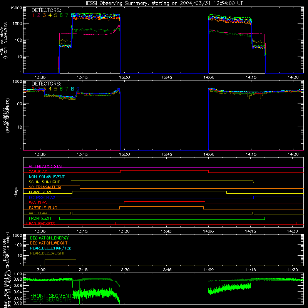Click the 13:45 time label under the front segments plot
Viewport: 308px width, 308px height.
pyautogui.click(x=167, y=77)
